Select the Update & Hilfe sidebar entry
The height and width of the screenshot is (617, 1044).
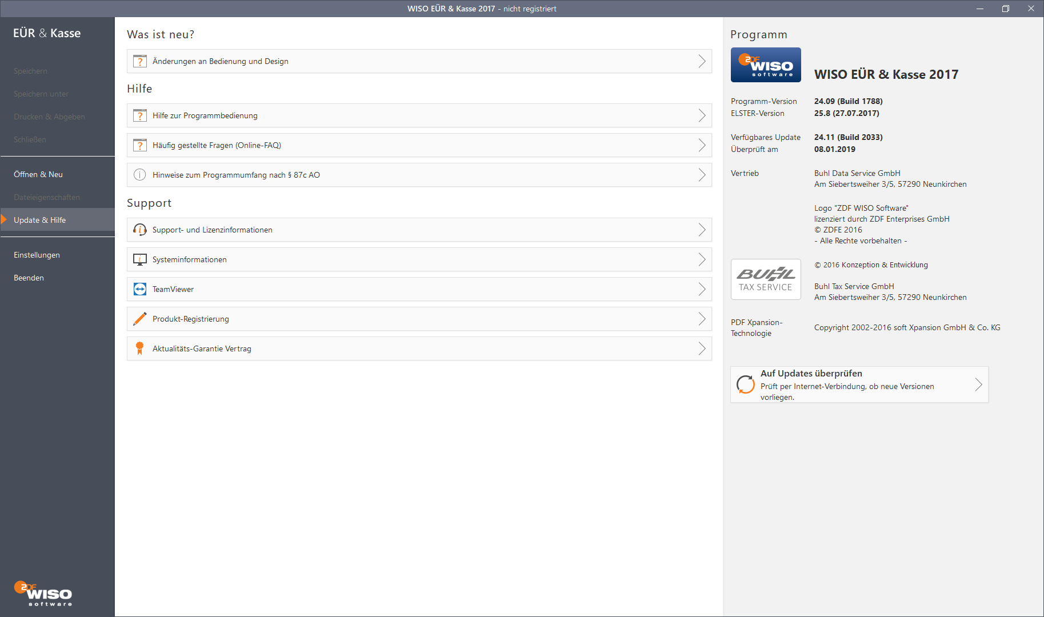pos(40,220)
